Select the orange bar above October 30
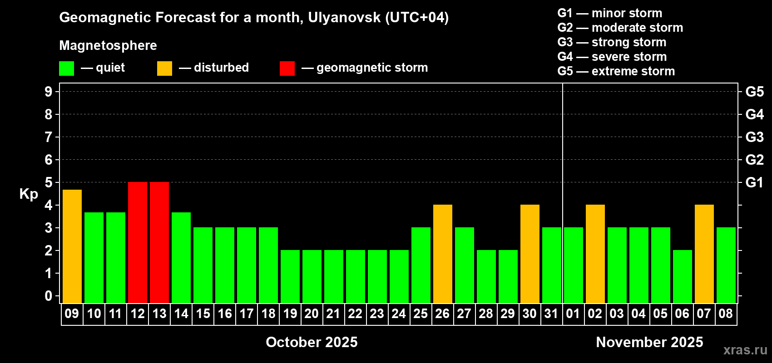772x363 pixels. [x=530, y=254]
